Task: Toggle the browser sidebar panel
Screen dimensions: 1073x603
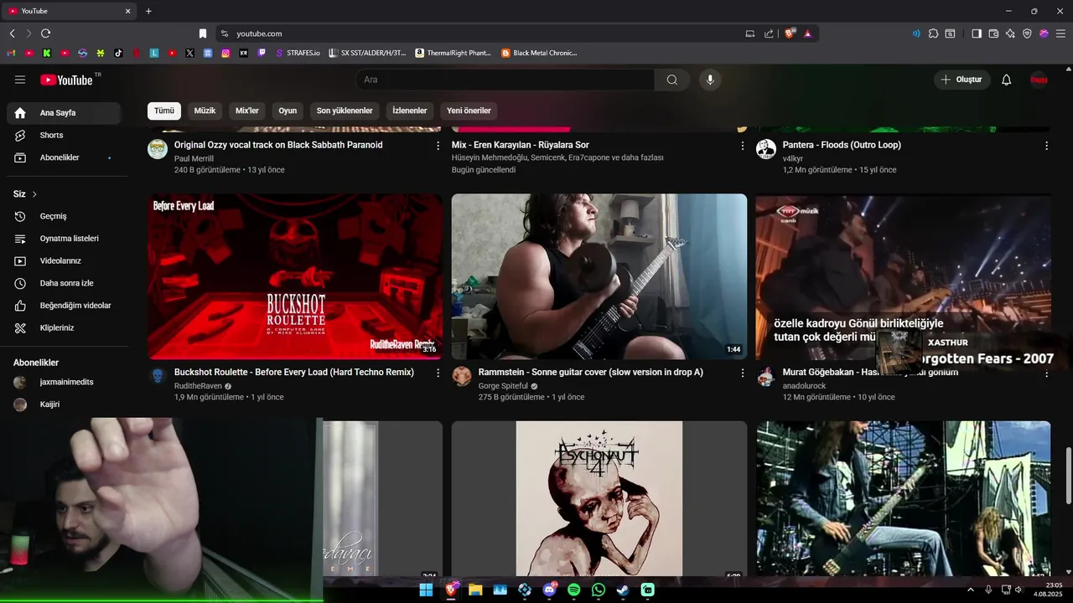Action: (977, 33)
